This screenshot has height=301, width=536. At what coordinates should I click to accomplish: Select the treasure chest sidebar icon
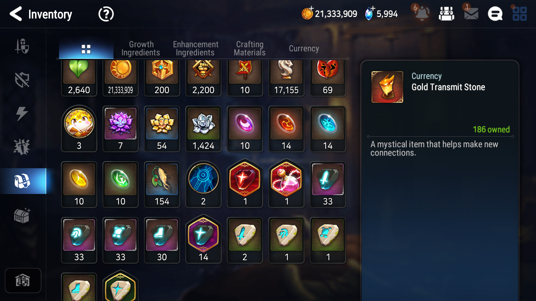pyautogui.click(x=22, y=215)
